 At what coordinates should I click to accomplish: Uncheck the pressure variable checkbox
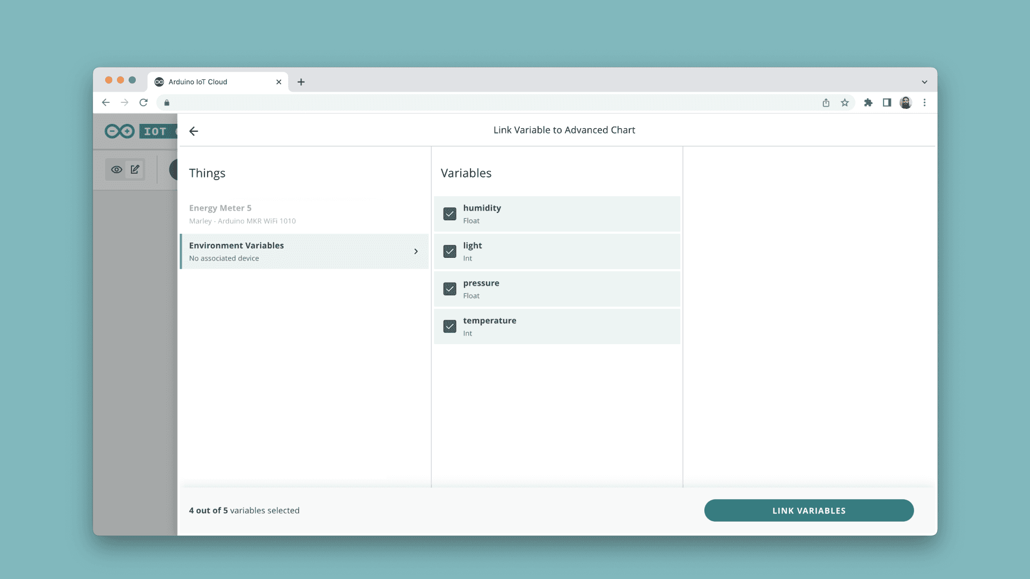click(x=450, y=289)
